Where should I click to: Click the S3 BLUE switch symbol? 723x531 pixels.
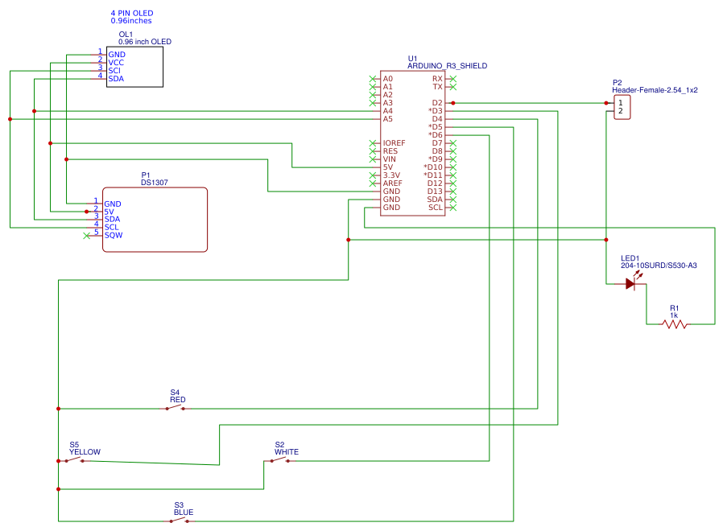pos(179,521)
